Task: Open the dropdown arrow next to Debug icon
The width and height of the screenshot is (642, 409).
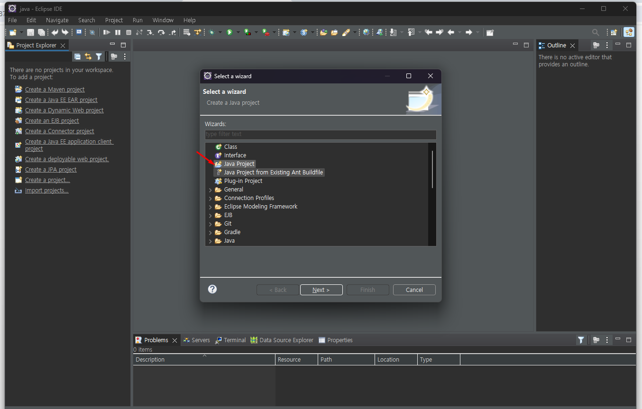Action: [x=220, y=32]
